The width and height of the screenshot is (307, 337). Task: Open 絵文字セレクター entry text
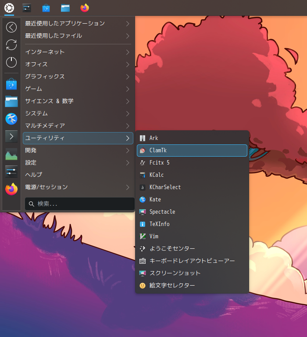(x=172, y=285)
